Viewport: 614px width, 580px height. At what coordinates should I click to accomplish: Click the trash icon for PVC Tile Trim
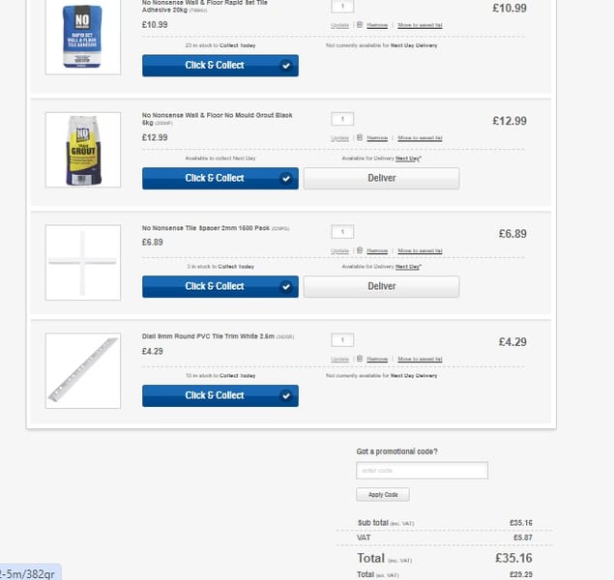360,359
